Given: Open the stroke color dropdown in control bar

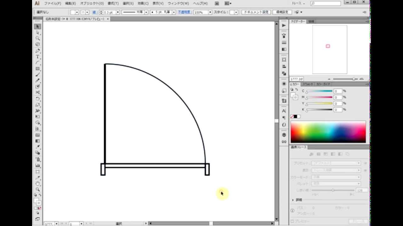Looking at the screenshot, I should (x=88, y=12).
